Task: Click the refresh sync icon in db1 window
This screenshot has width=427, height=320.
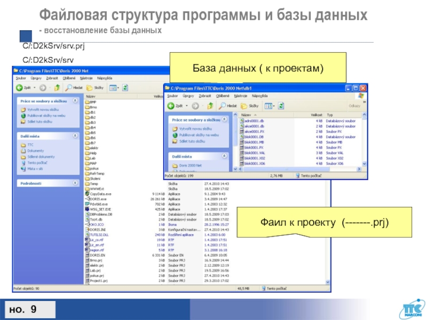Action: [x=281, y=106]
